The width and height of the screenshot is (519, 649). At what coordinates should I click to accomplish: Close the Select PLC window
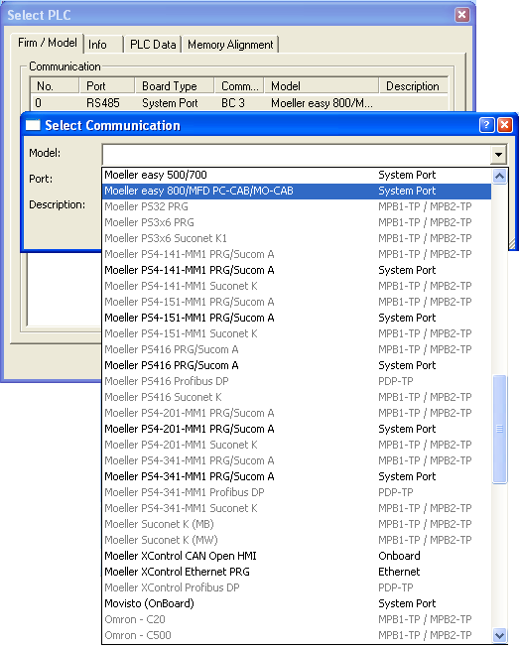point(461,15)
